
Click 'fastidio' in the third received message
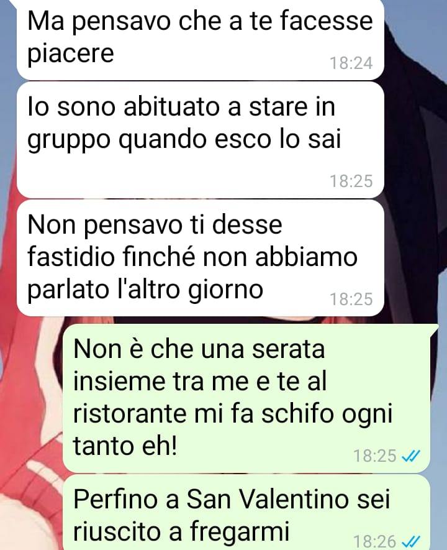click(71, 257)
